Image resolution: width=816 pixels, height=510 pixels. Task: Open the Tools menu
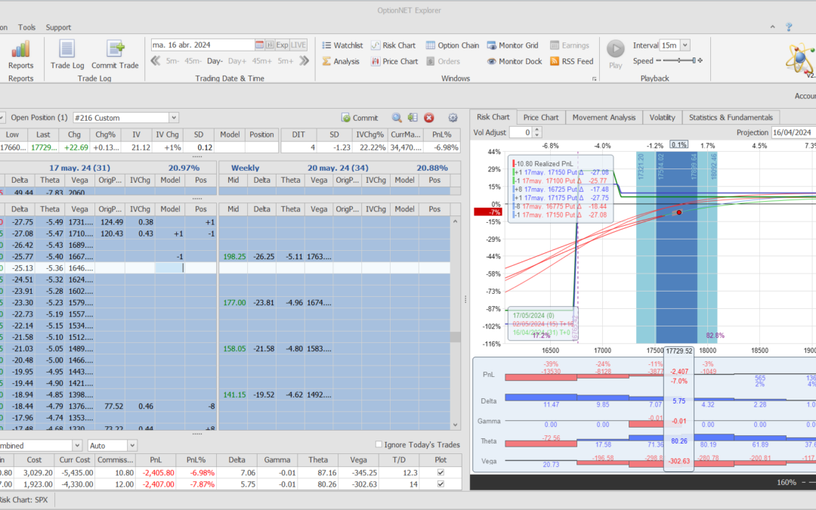pos(26,27)
